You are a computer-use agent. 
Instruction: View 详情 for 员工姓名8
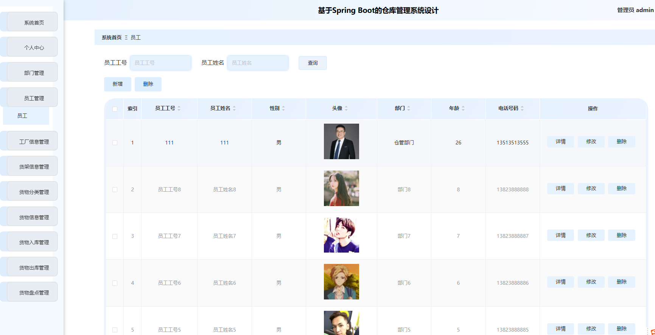click(560, 188)
